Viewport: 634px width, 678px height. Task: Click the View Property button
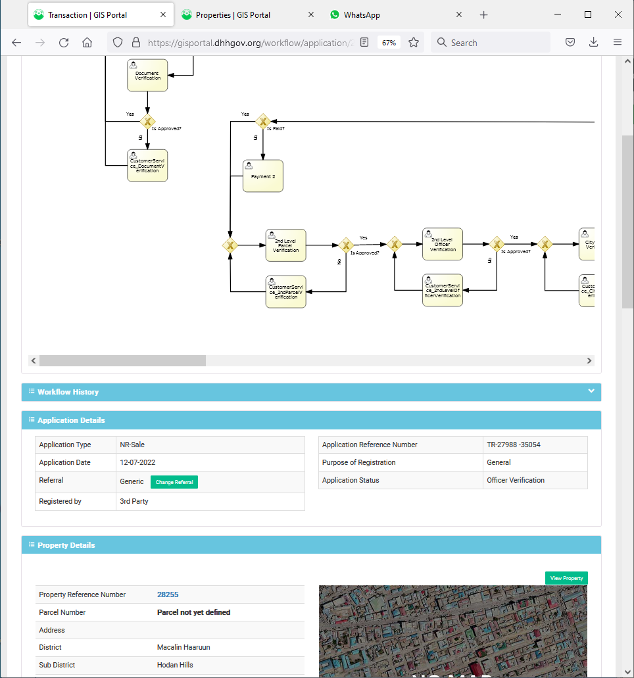[566, 578]
